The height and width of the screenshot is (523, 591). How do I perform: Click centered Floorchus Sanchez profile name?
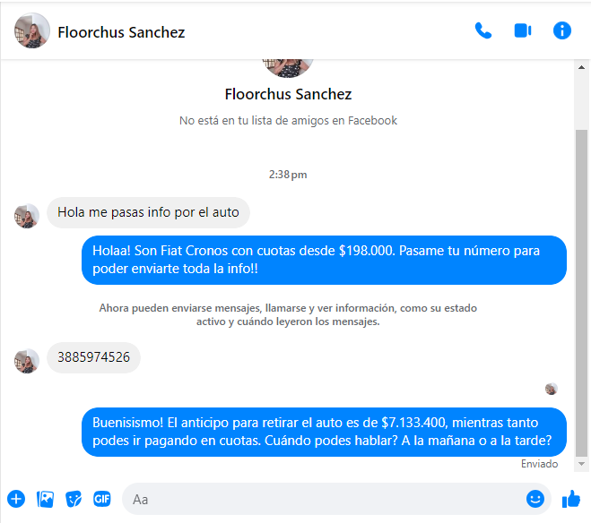point(289,94)
